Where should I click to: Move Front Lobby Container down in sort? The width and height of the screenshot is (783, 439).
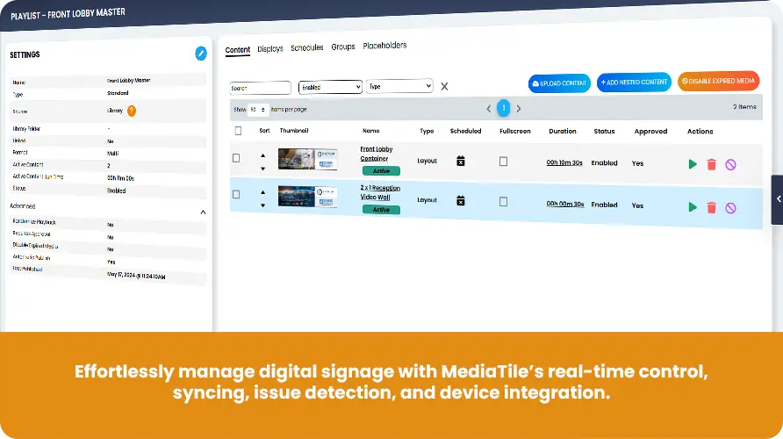pyautogui.click(x=263, y=169)
